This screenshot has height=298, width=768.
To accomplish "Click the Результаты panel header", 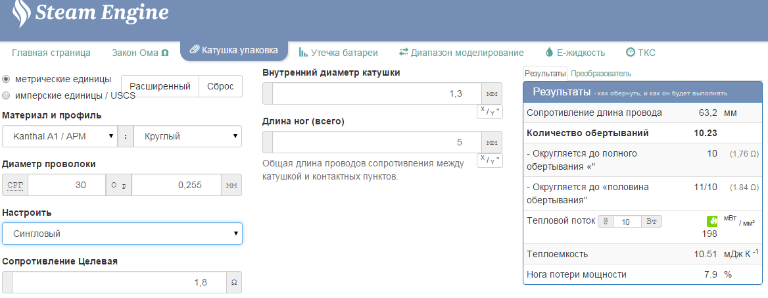I will tap(642, 91).
